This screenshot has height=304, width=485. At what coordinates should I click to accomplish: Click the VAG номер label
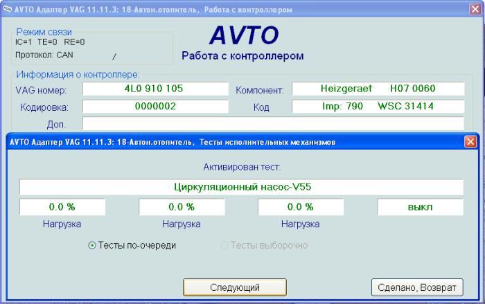41,90
